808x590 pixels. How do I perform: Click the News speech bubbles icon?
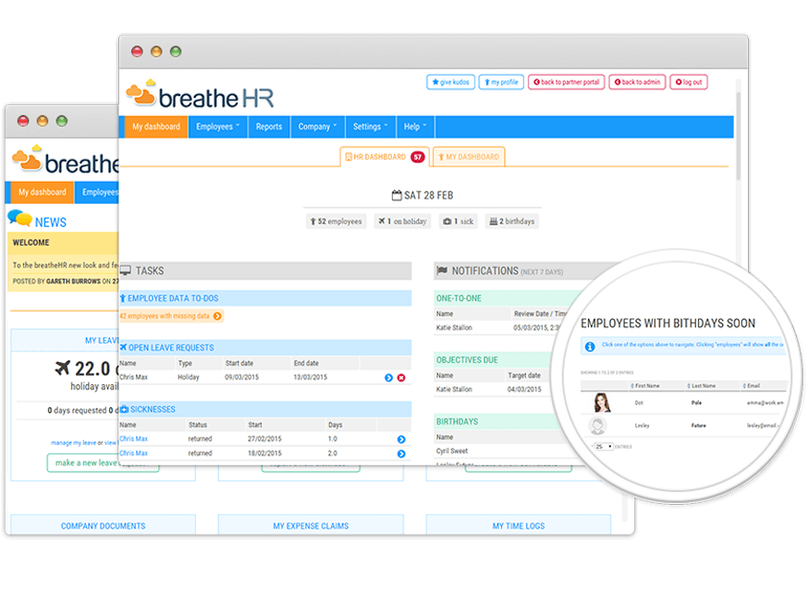point(20,218)
